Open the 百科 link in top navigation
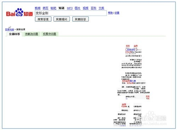Viewport: 177px width, 130px height. point(93,8)
